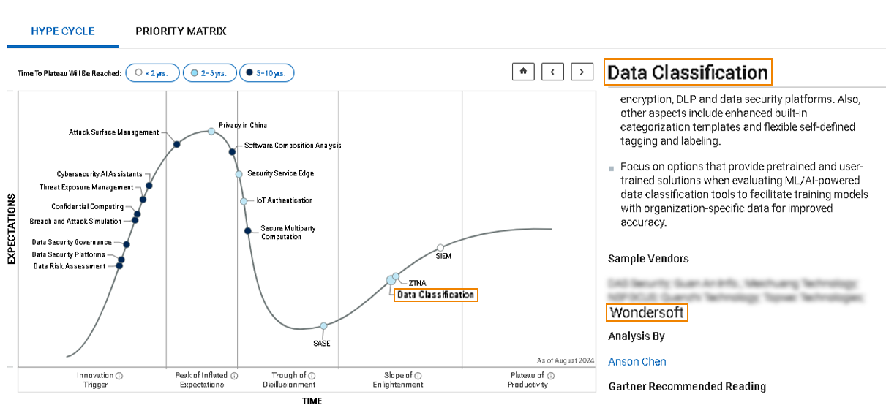This screenshot has width=886, height=408.
Task: Click info icon beside Innovation Trigger
Action: tap(119, 376)
